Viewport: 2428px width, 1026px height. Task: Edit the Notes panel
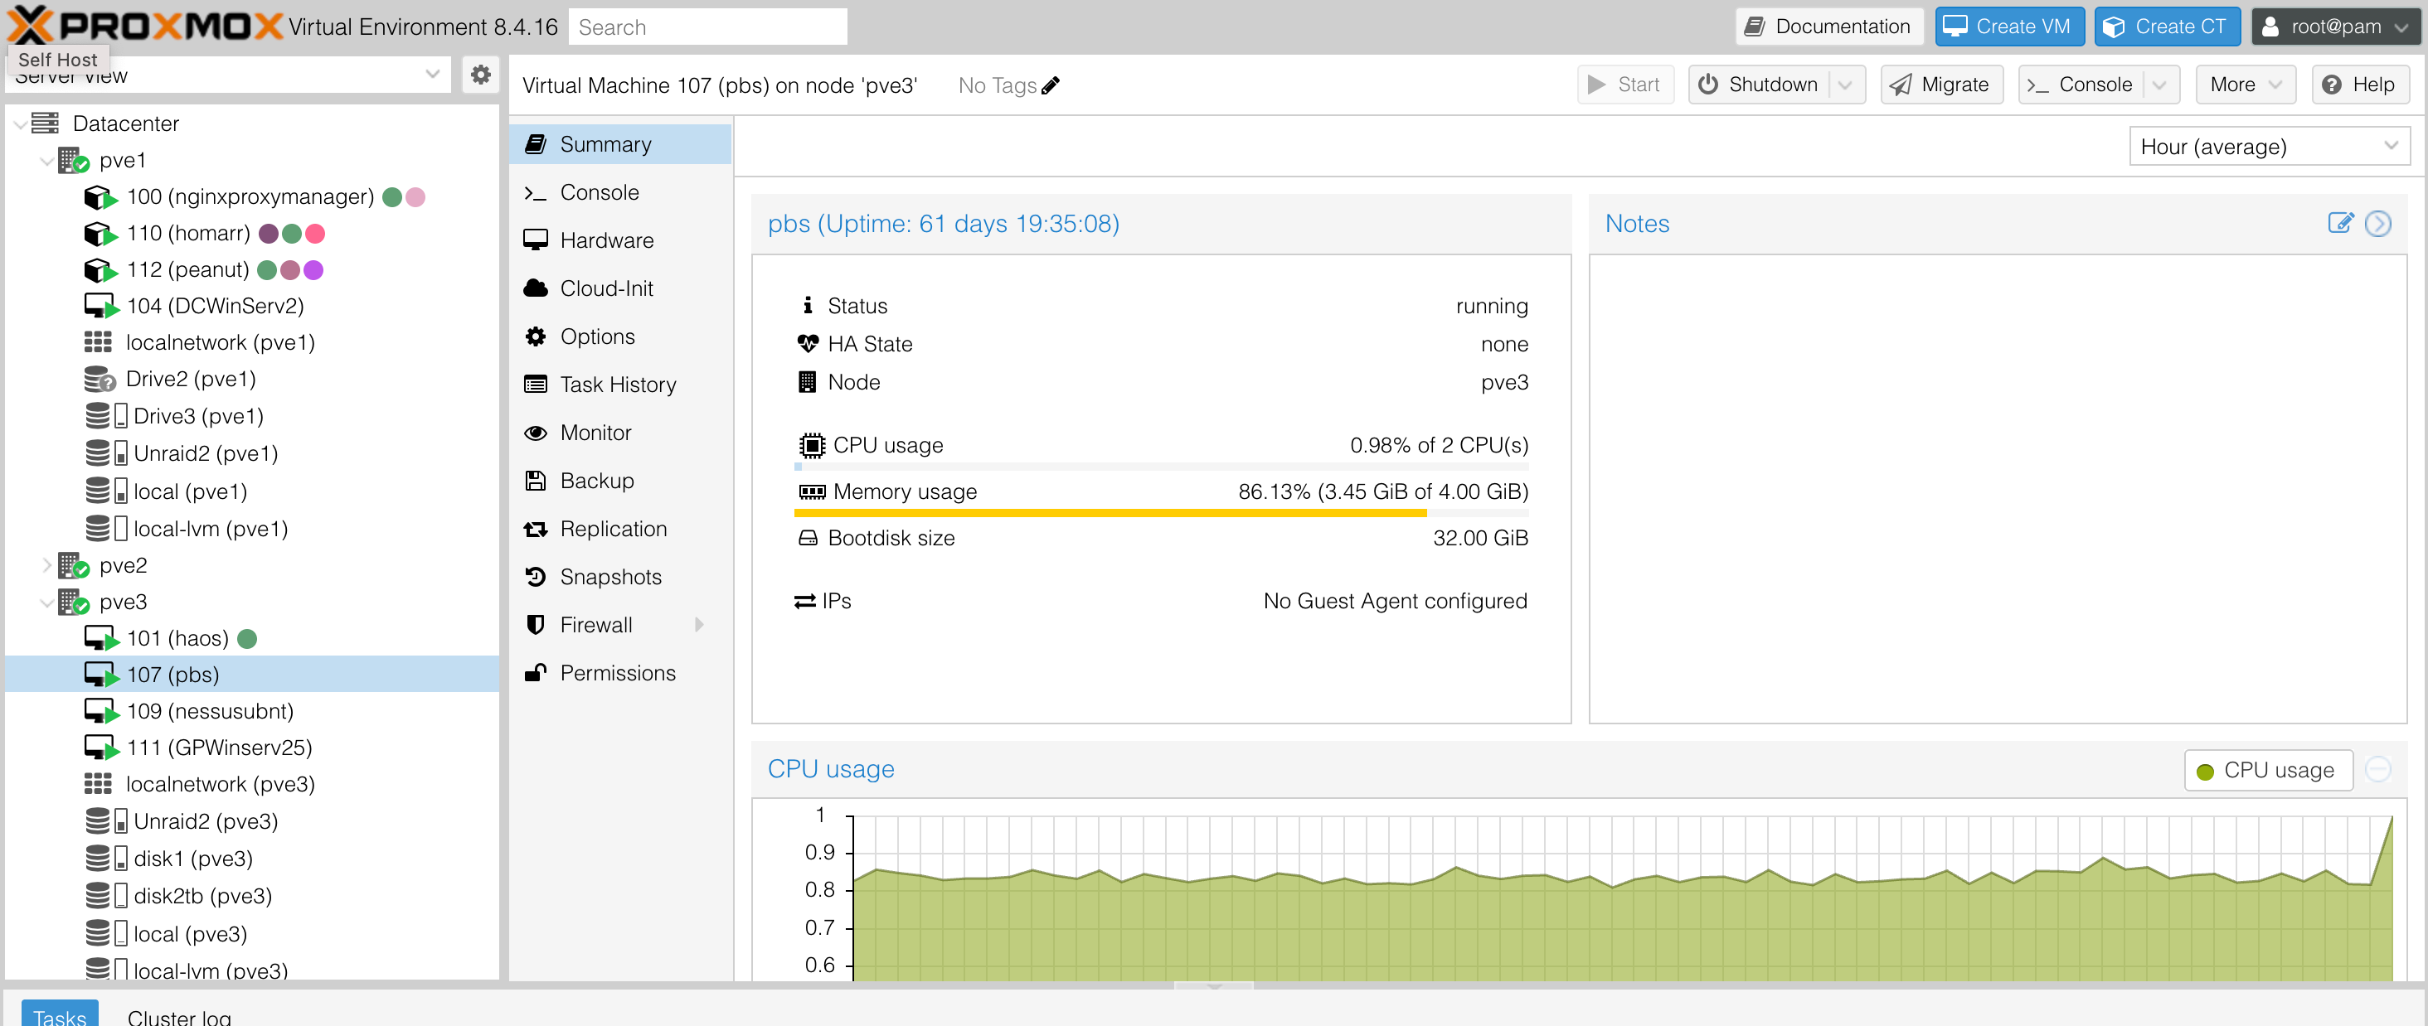coord(2341,223)
